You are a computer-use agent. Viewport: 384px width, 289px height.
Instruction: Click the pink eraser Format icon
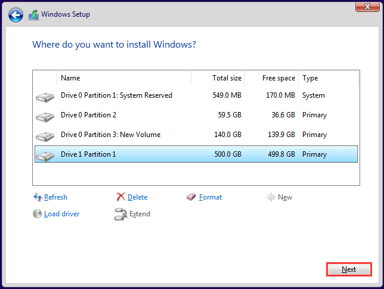[x=191, y=197]
